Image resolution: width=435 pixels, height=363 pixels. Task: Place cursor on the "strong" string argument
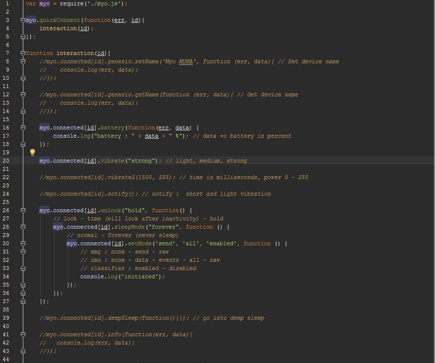pyautogui.click(x=143, y=161)
